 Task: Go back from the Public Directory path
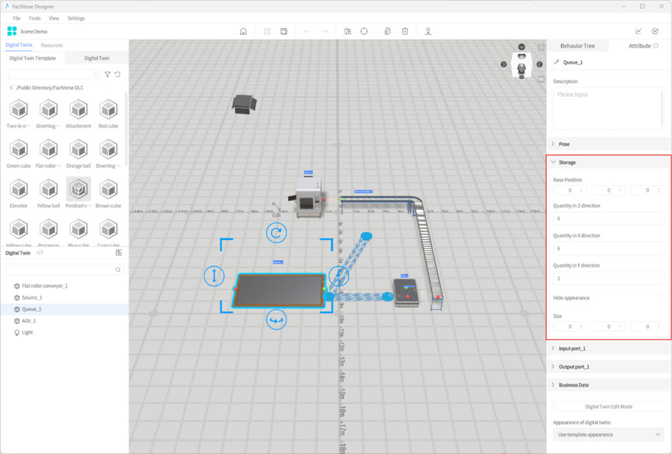[x=11, y=87]
